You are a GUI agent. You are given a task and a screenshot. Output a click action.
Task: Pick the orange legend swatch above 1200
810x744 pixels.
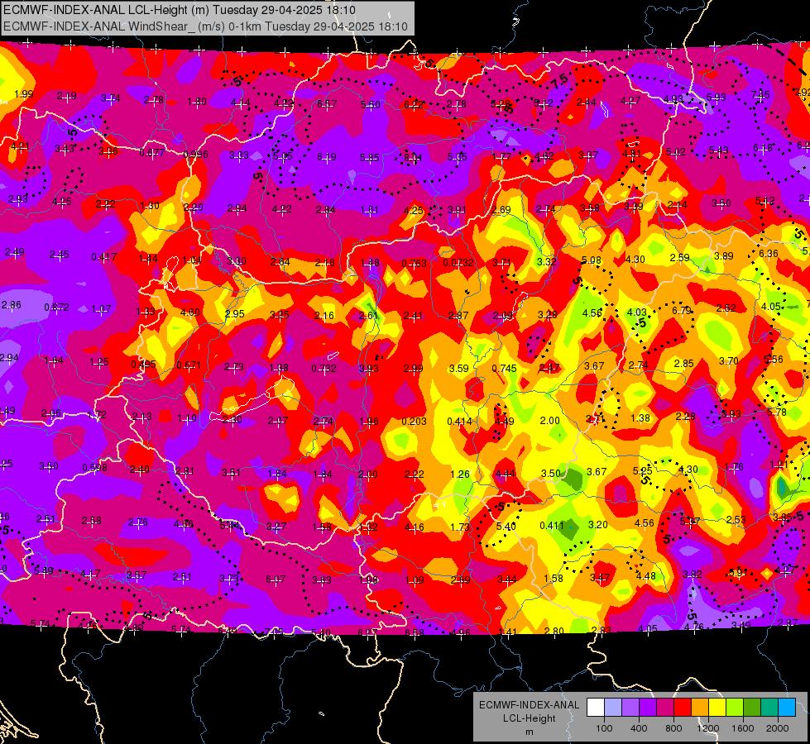pos(700,708)
